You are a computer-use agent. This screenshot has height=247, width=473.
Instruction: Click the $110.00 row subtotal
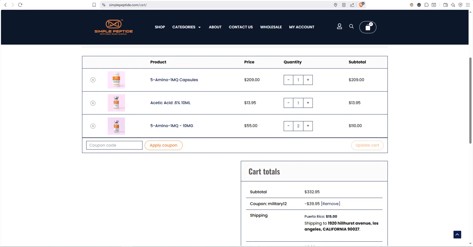(x=355, y=126)
